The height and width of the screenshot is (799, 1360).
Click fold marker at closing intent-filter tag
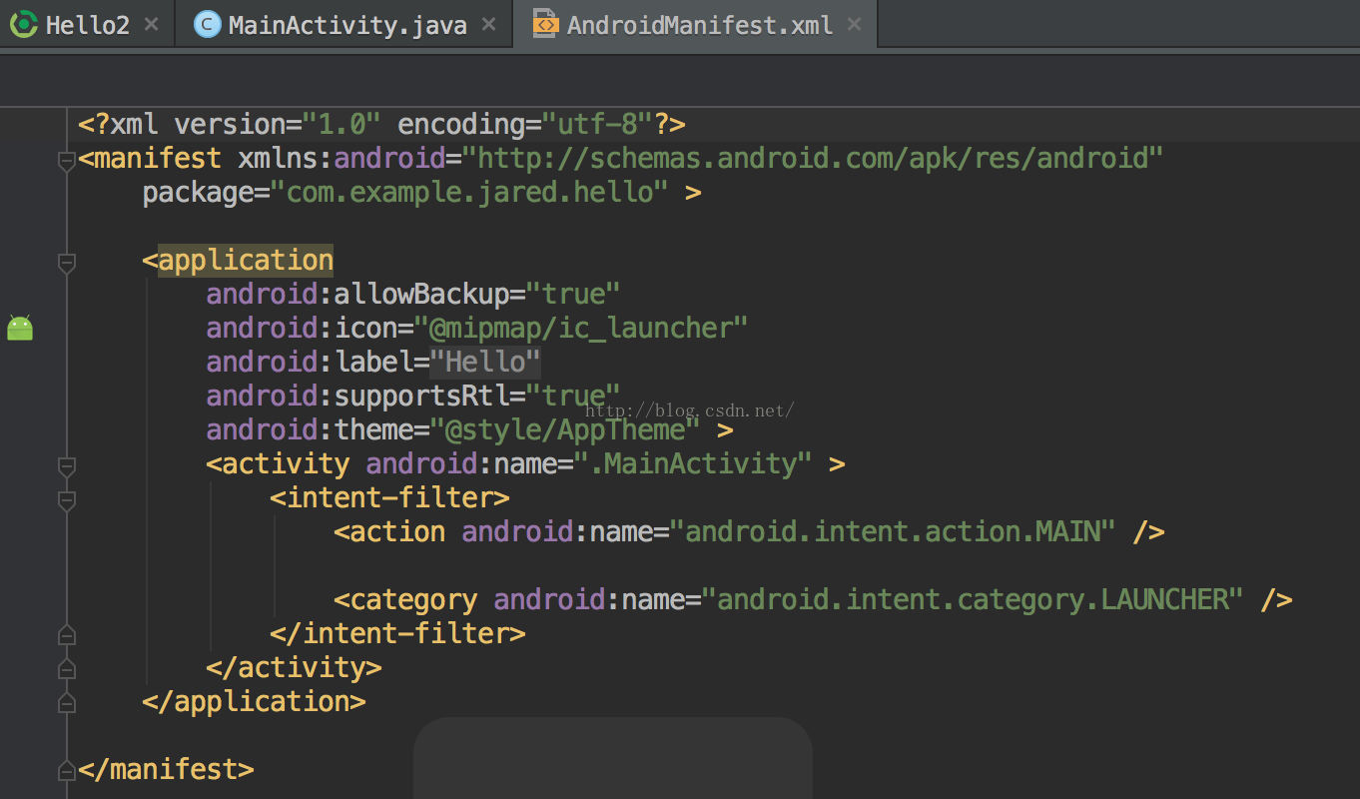click(x=67, y=634)
